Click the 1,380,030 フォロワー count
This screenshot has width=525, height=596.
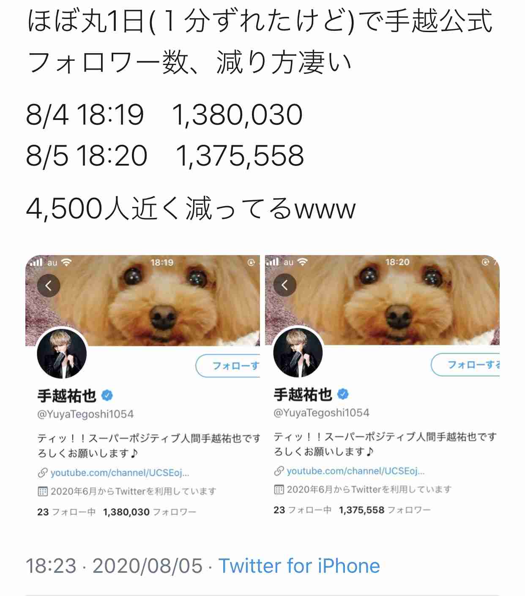pyautogui.click(x=150, y=512)
